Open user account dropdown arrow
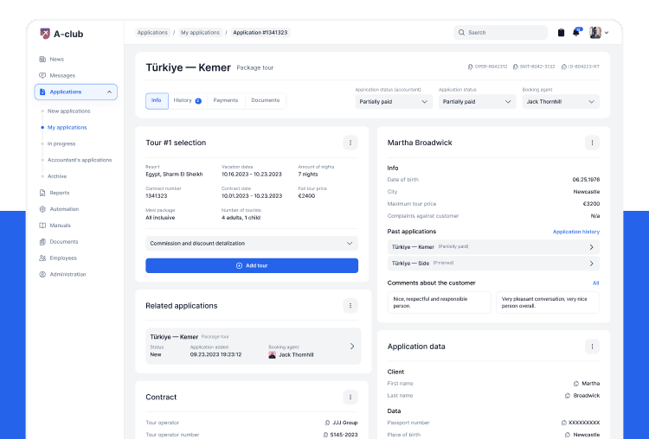The height and width of the screenshot is (439, 649). 607,33
